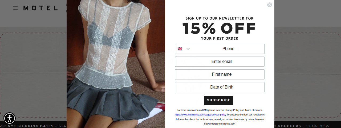Click the Date of Birth field
This screenshot has width=341, height=128.
[220, 87]
